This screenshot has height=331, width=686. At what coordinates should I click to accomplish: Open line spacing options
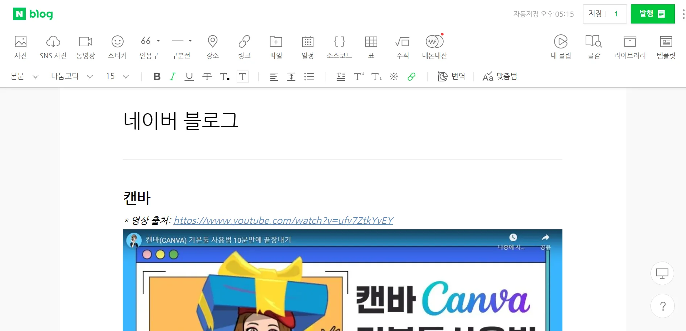[291, 77]
